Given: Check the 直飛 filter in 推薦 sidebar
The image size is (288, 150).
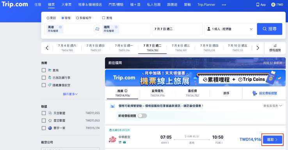Looking at the screenshot, I should [44, 70].
